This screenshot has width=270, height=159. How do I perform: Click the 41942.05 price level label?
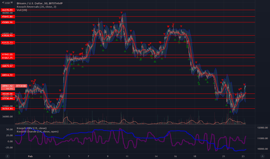tap(8, 54)
